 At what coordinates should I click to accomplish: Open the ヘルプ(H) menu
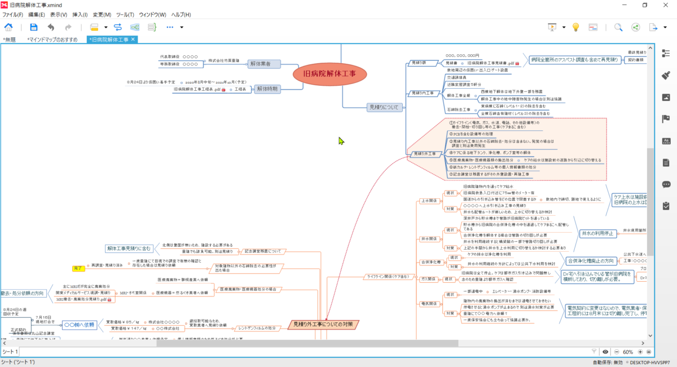[181, 14]
